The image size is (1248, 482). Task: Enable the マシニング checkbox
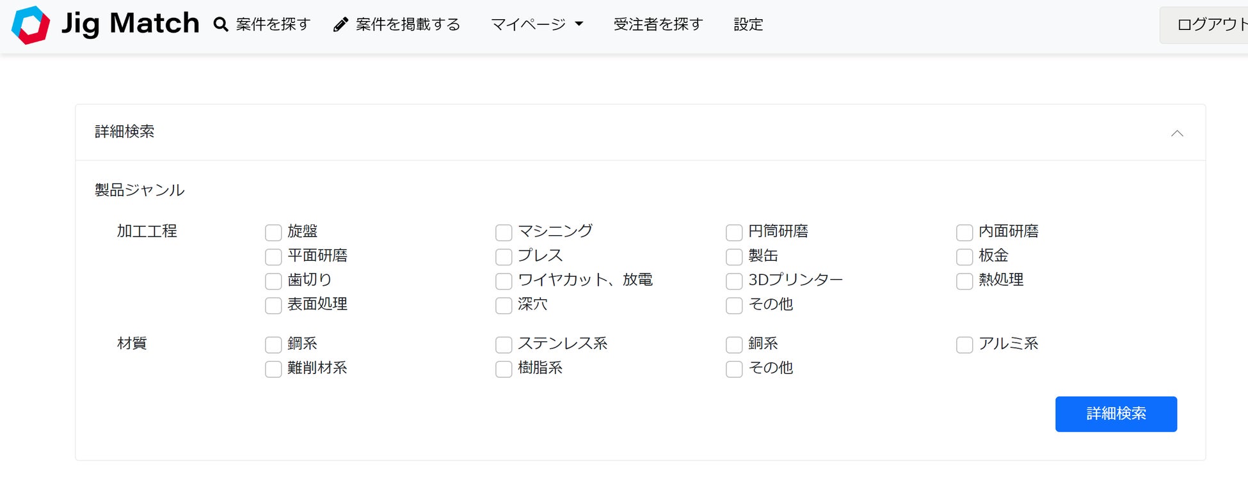tap(504, 232)
